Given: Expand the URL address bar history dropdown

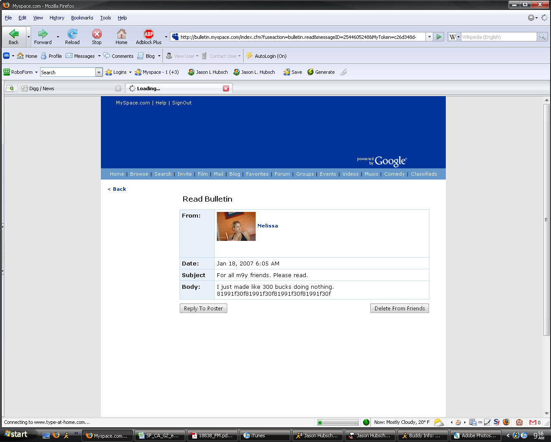Looking at the screenshot, I should click(x=429, y=37).
